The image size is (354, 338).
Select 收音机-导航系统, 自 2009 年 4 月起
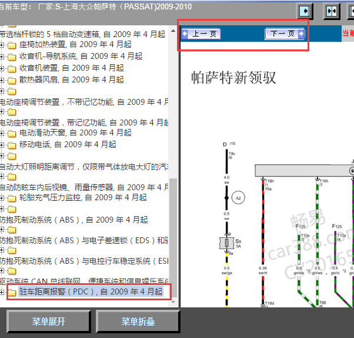coord(81,56)
